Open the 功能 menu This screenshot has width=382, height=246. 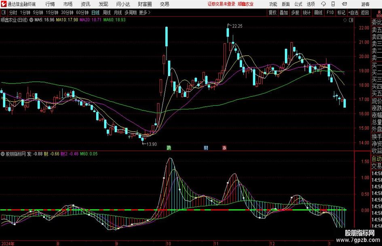point(273,4)
